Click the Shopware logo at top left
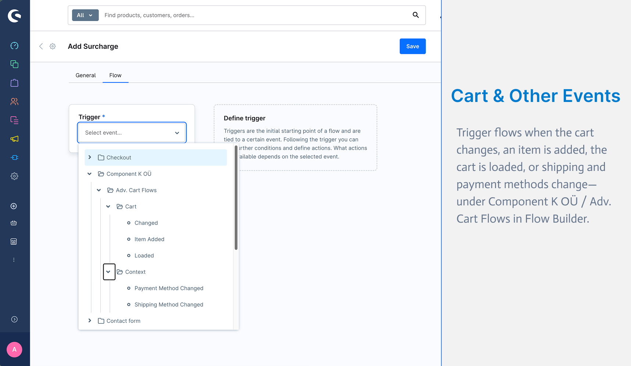 (x=14, y=16)
